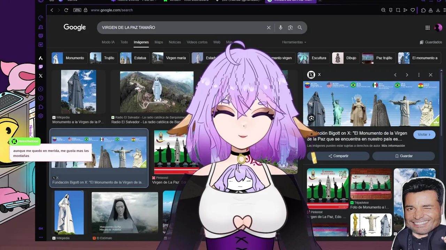Open the downloads icon in toolbar
446x250 pixels.
point(438,10)
